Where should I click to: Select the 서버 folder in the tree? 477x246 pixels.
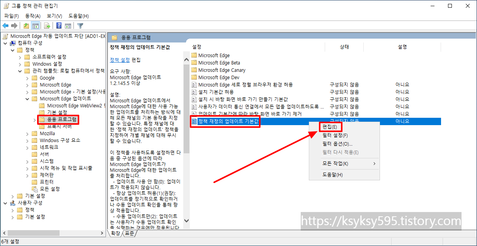tap(44, 154)
